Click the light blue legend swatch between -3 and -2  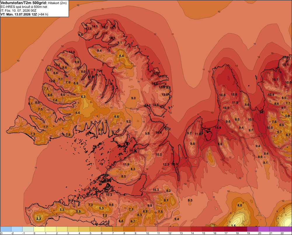point(6,229)
